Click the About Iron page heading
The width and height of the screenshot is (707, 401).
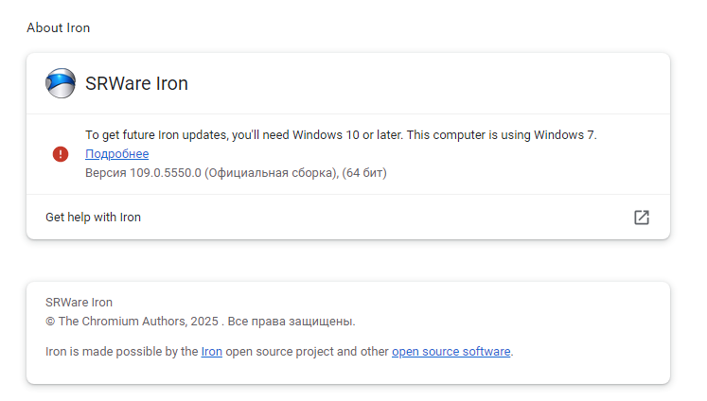pos(58,28)
